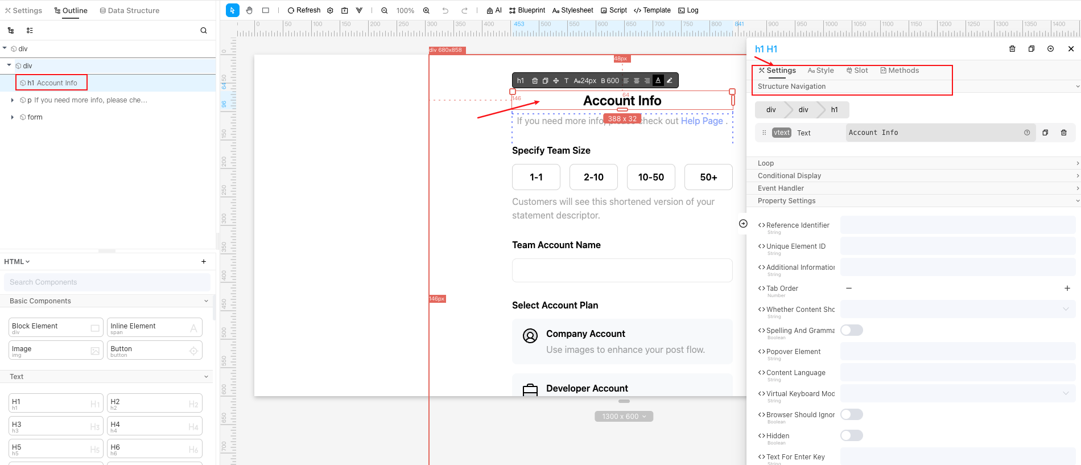Viewport: 1081px width, 465px height.
Task: Click the Refresh button
Action: pos(304,10)
